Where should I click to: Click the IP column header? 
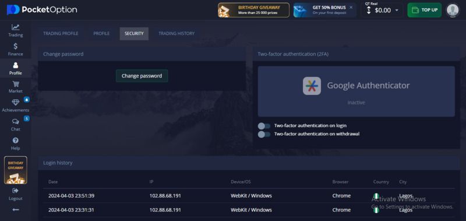151,182
